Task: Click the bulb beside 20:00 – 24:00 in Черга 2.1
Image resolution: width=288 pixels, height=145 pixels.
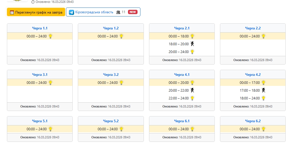Action: [192, 52]
